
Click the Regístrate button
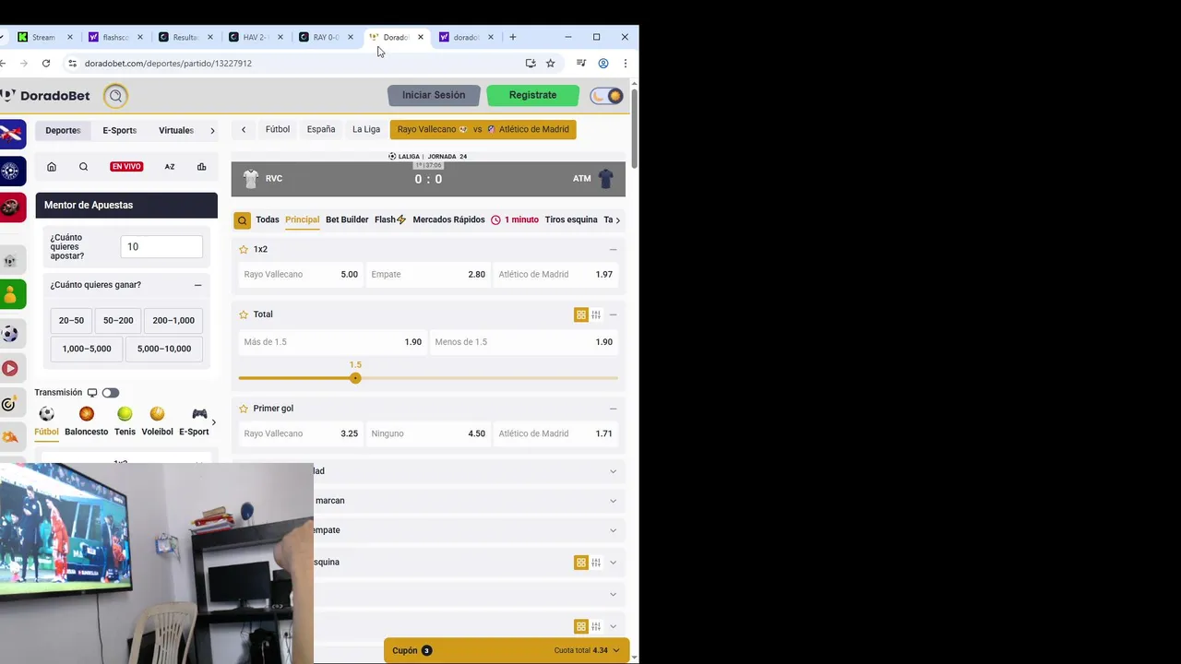(532, 95)
